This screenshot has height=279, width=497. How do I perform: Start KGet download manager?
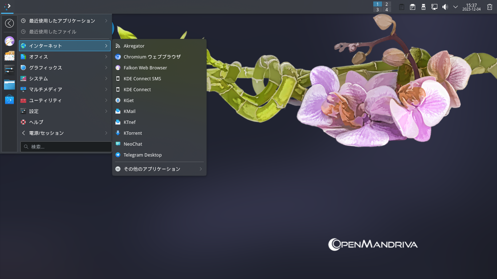pyautogui.click(x=159, y=100)
